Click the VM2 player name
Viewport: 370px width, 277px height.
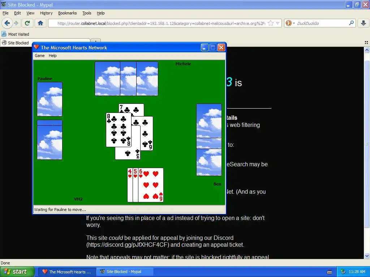coord(78,199)
